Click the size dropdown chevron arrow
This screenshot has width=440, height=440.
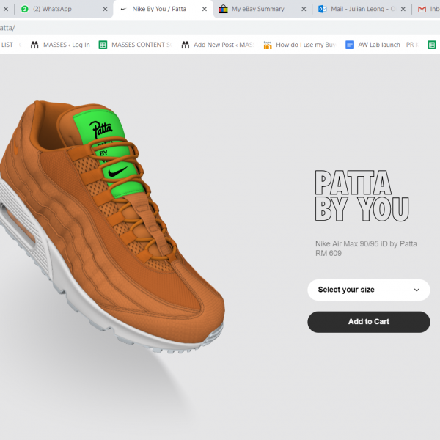pos(417,290)
